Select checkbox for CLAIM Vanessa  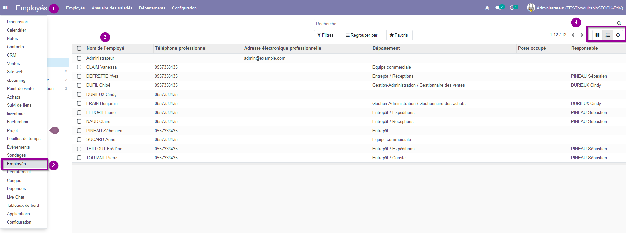coord(79,67)
